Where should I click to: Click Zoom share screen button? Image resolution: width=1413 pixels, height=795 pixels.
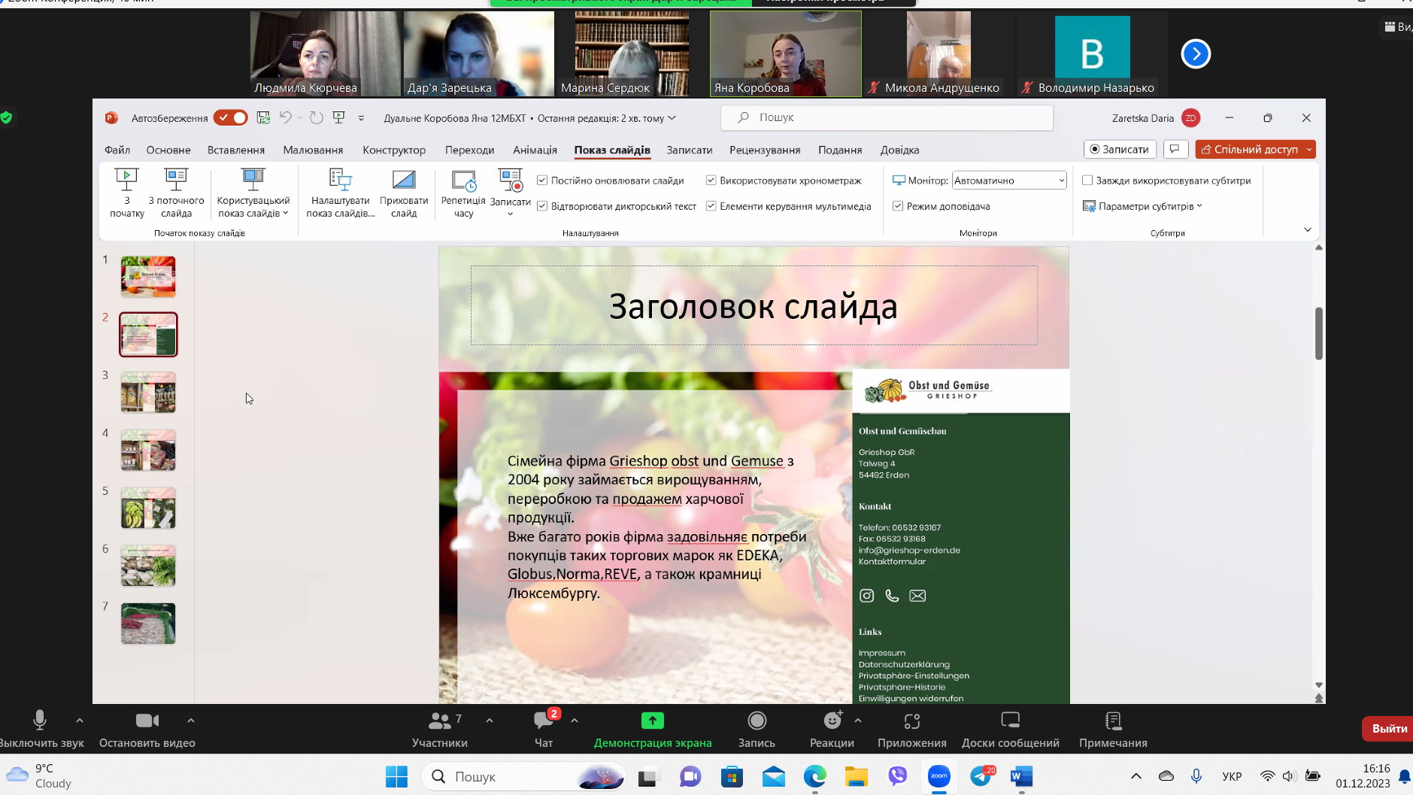coord(653,730)
